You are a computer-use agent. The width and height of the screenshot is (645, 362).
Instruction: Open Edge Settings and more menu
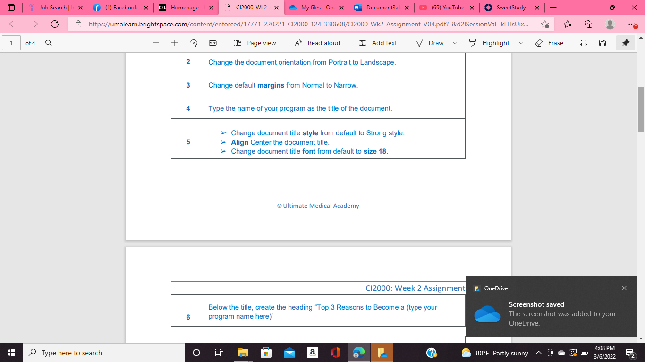pyautogui.click(x=632, y=24)
